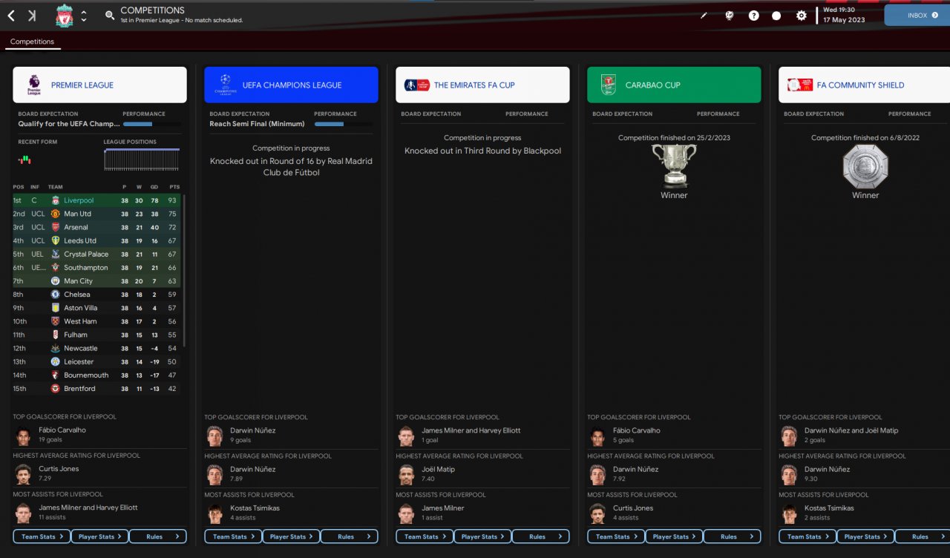Click the West Ham club badge
Image resolution: width=950 pixels, height=558 pixels.
55,321
